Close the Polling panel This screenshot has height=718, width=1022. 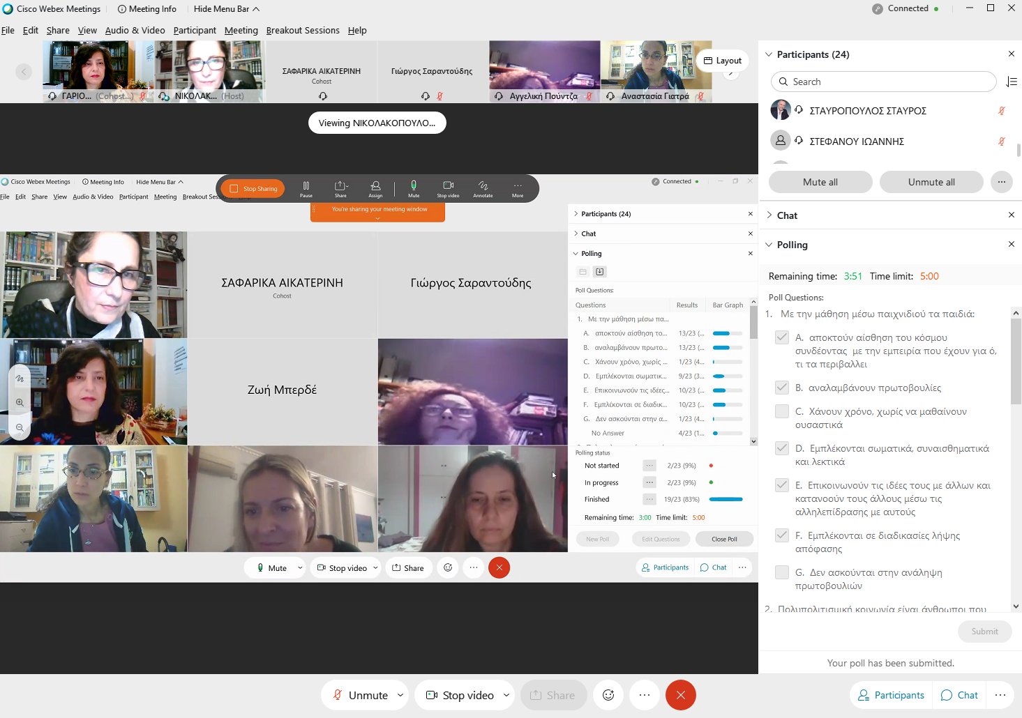[1011, 245]
